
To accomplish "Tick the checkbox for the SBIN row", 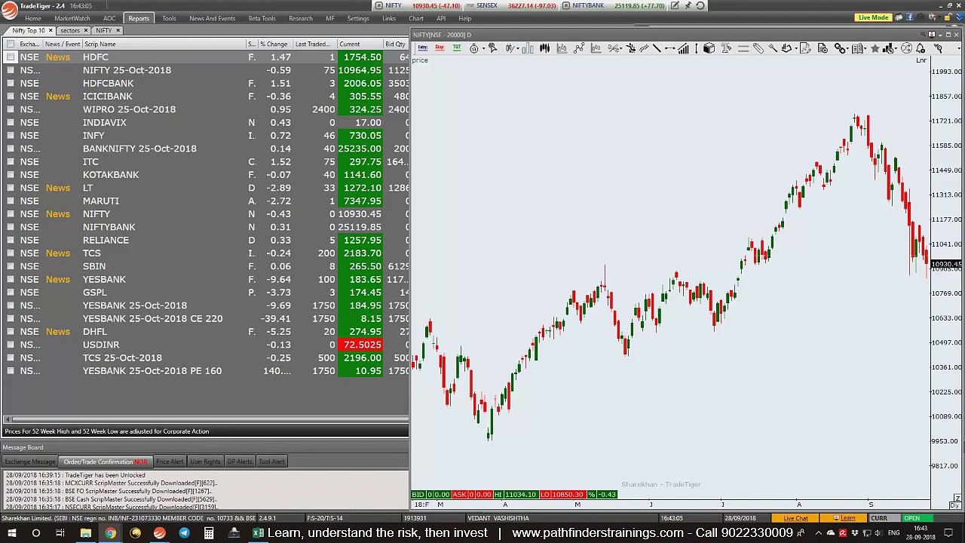I will (11, 266).
